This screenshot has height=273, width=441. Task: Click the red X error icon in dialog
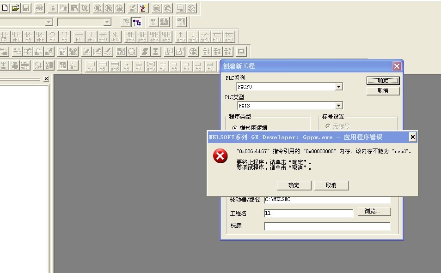220,156
